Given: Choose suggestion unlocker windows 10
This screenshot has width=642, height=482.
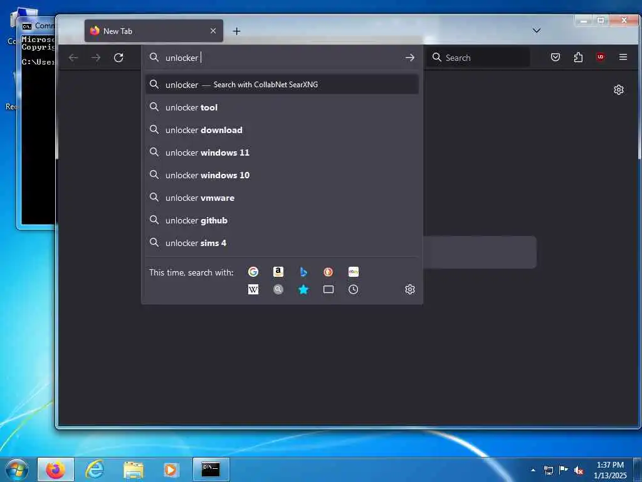Looking at the screenshot, I should pyautogui.click(x=282, y=175).
